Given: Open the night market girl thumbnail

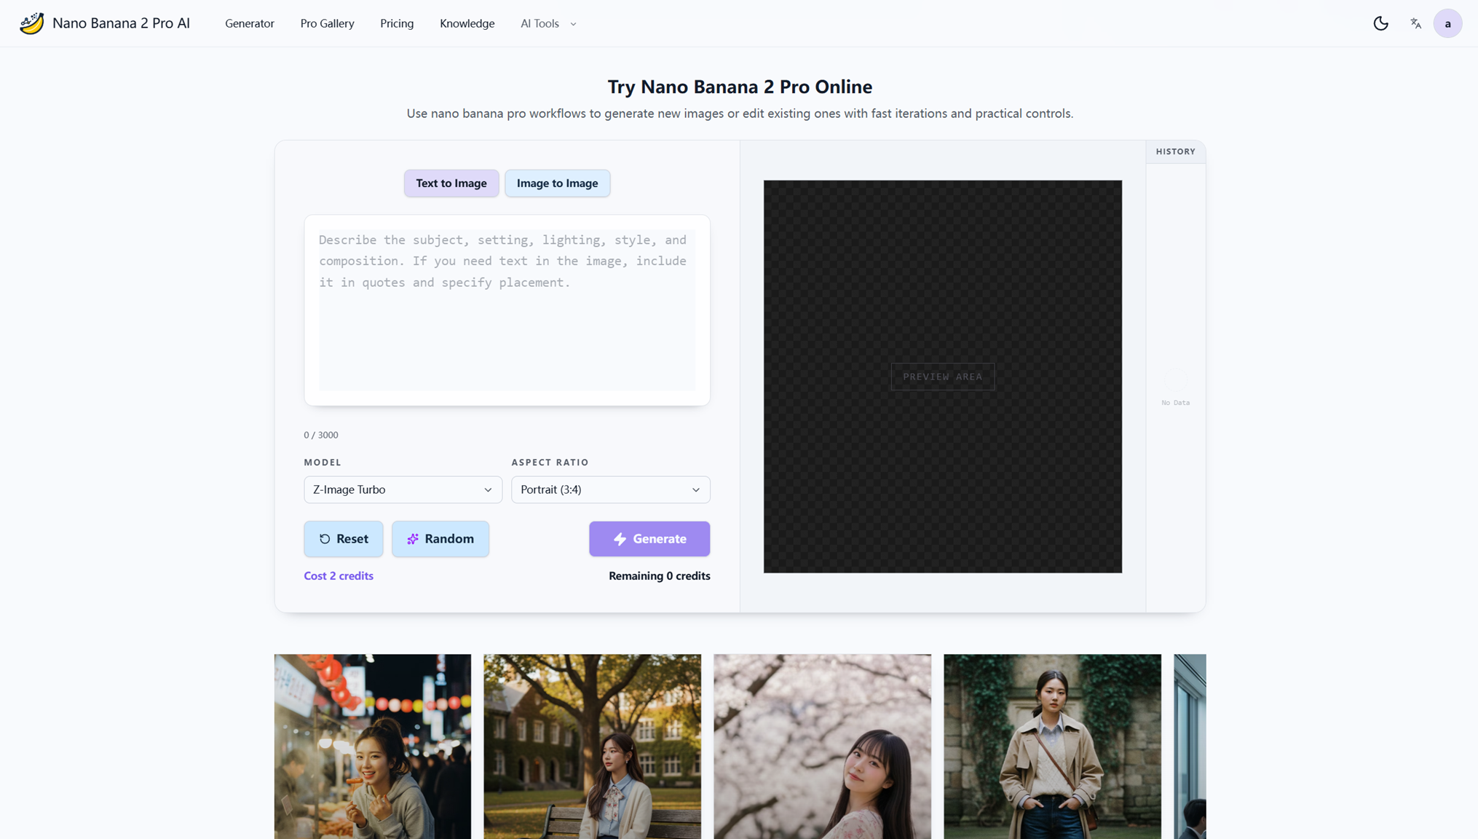Looking at the screenshot, I should coord(373,746).
